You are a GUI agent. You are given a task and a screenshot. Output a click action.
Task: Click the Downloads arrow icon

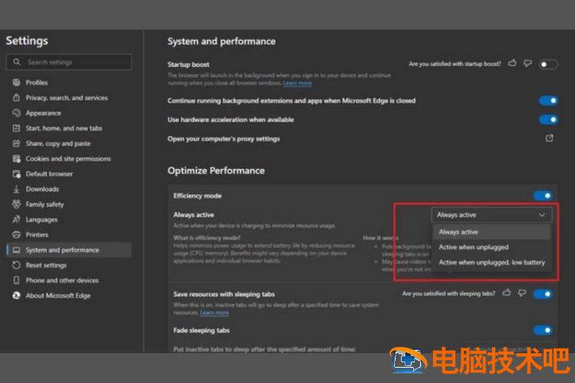[x=17, y=188]
